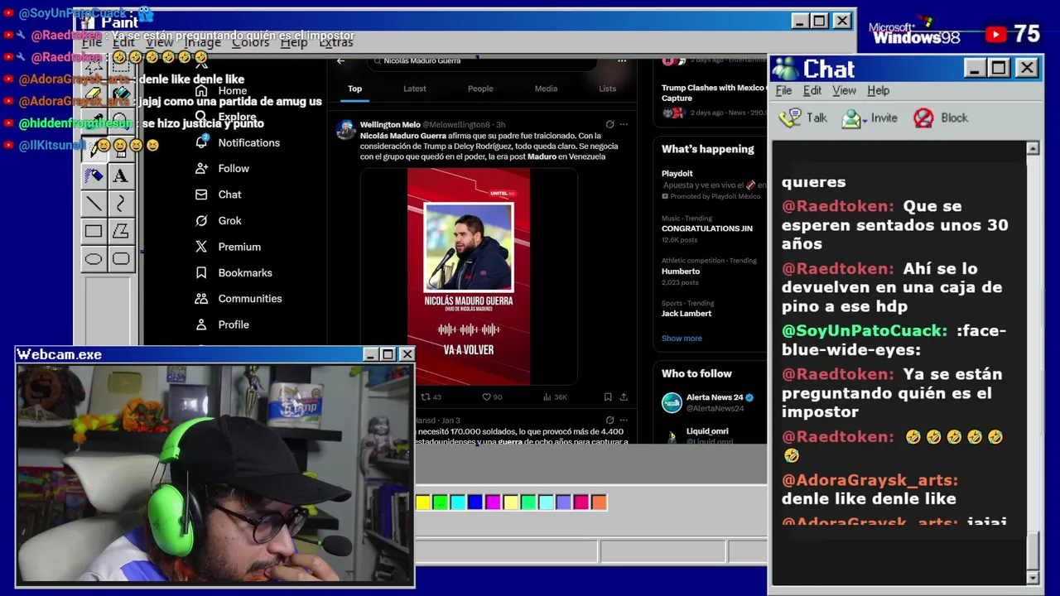The height and width of the screenshot is (596, 1060).
Task: Select the Curve tool in Paint
Action: (x=121, y=203)
